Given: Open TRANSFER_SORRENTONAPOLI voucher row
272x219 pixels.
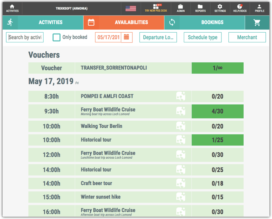Looking at the screenshot, I should [x=114, y=68].
